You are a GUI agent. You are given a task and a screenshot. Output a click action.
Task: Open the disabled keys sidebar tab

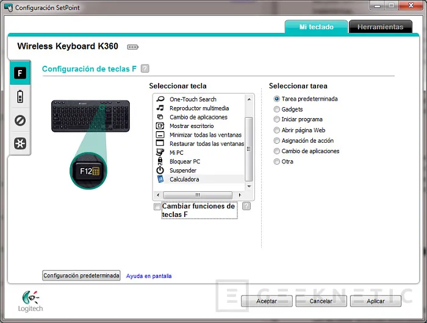20,120
